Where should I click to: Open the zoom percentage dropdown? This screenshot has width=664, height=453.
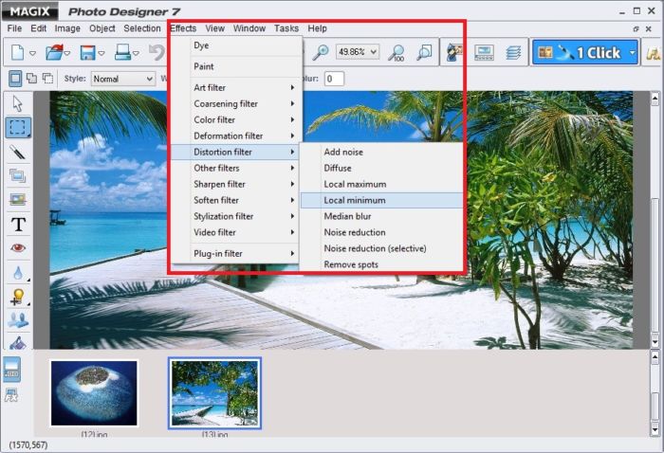373,52
